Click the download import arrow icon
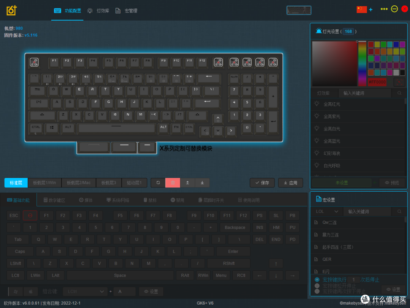Viewport: 410px width, 308px height. pos(202,183)
